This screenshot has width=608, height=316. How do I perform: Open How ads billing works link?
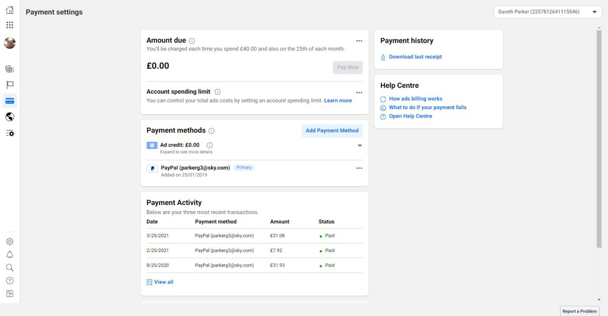click(416, 99)
